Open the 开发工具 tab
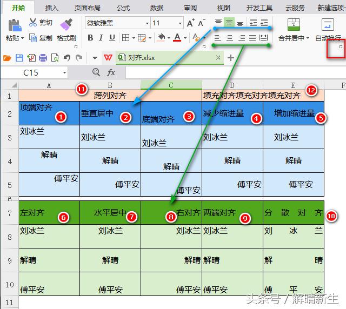The height and width of the screenshot is (309, 346). pos(259,8)
